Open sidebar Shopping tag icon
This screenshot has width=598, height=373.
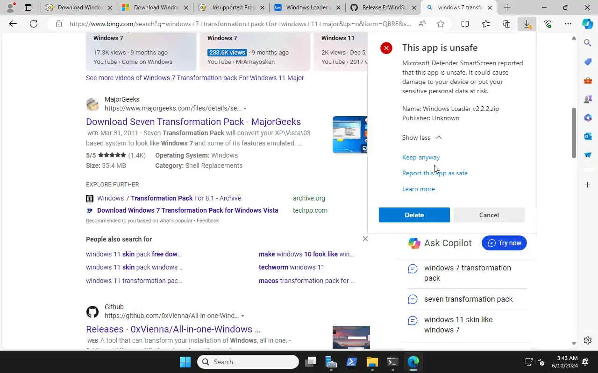click(x=588, y=62)
